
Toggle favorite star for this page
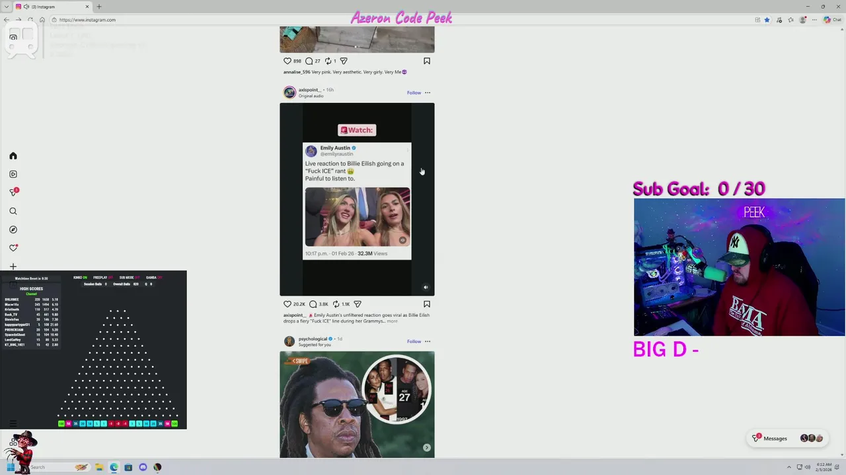[767, 20]
